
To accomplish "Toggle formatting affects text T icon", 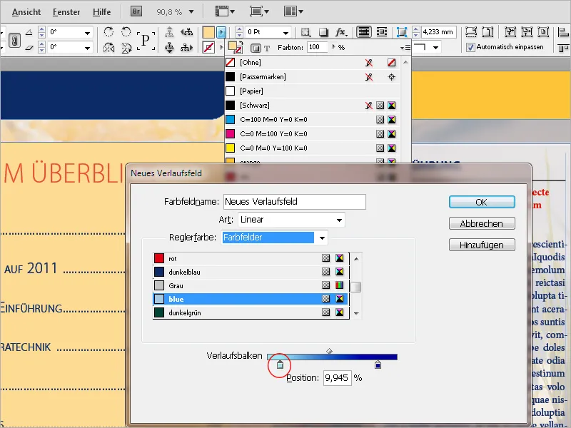I will pos(267,48).
